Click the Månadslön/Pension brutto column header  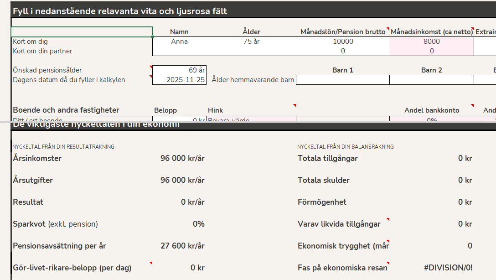tap(343, 32)
